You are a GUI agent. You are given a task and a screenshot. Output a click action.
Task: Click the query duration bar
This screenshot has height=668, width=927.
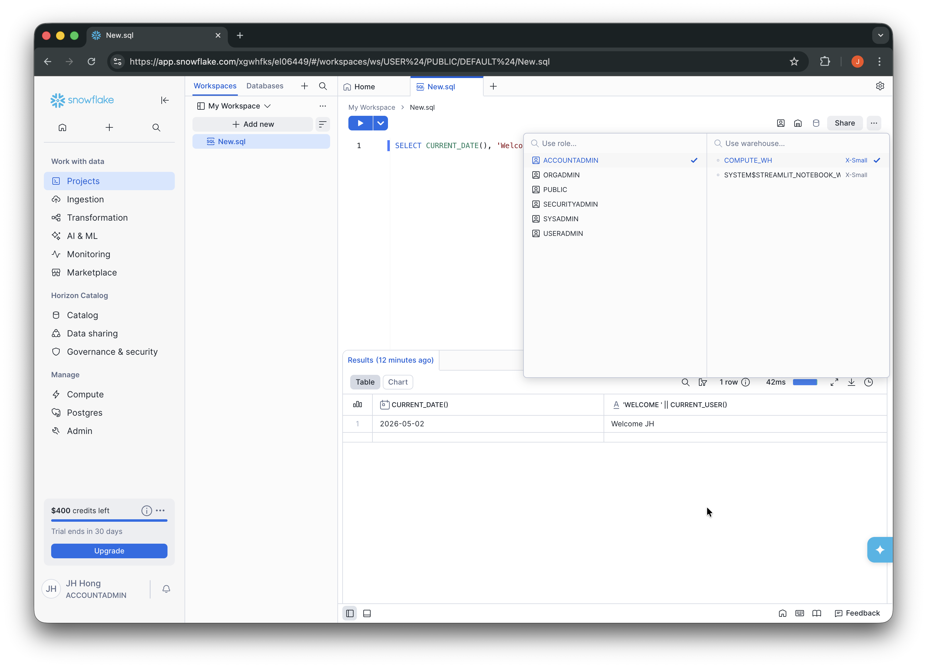coord(805,382)
